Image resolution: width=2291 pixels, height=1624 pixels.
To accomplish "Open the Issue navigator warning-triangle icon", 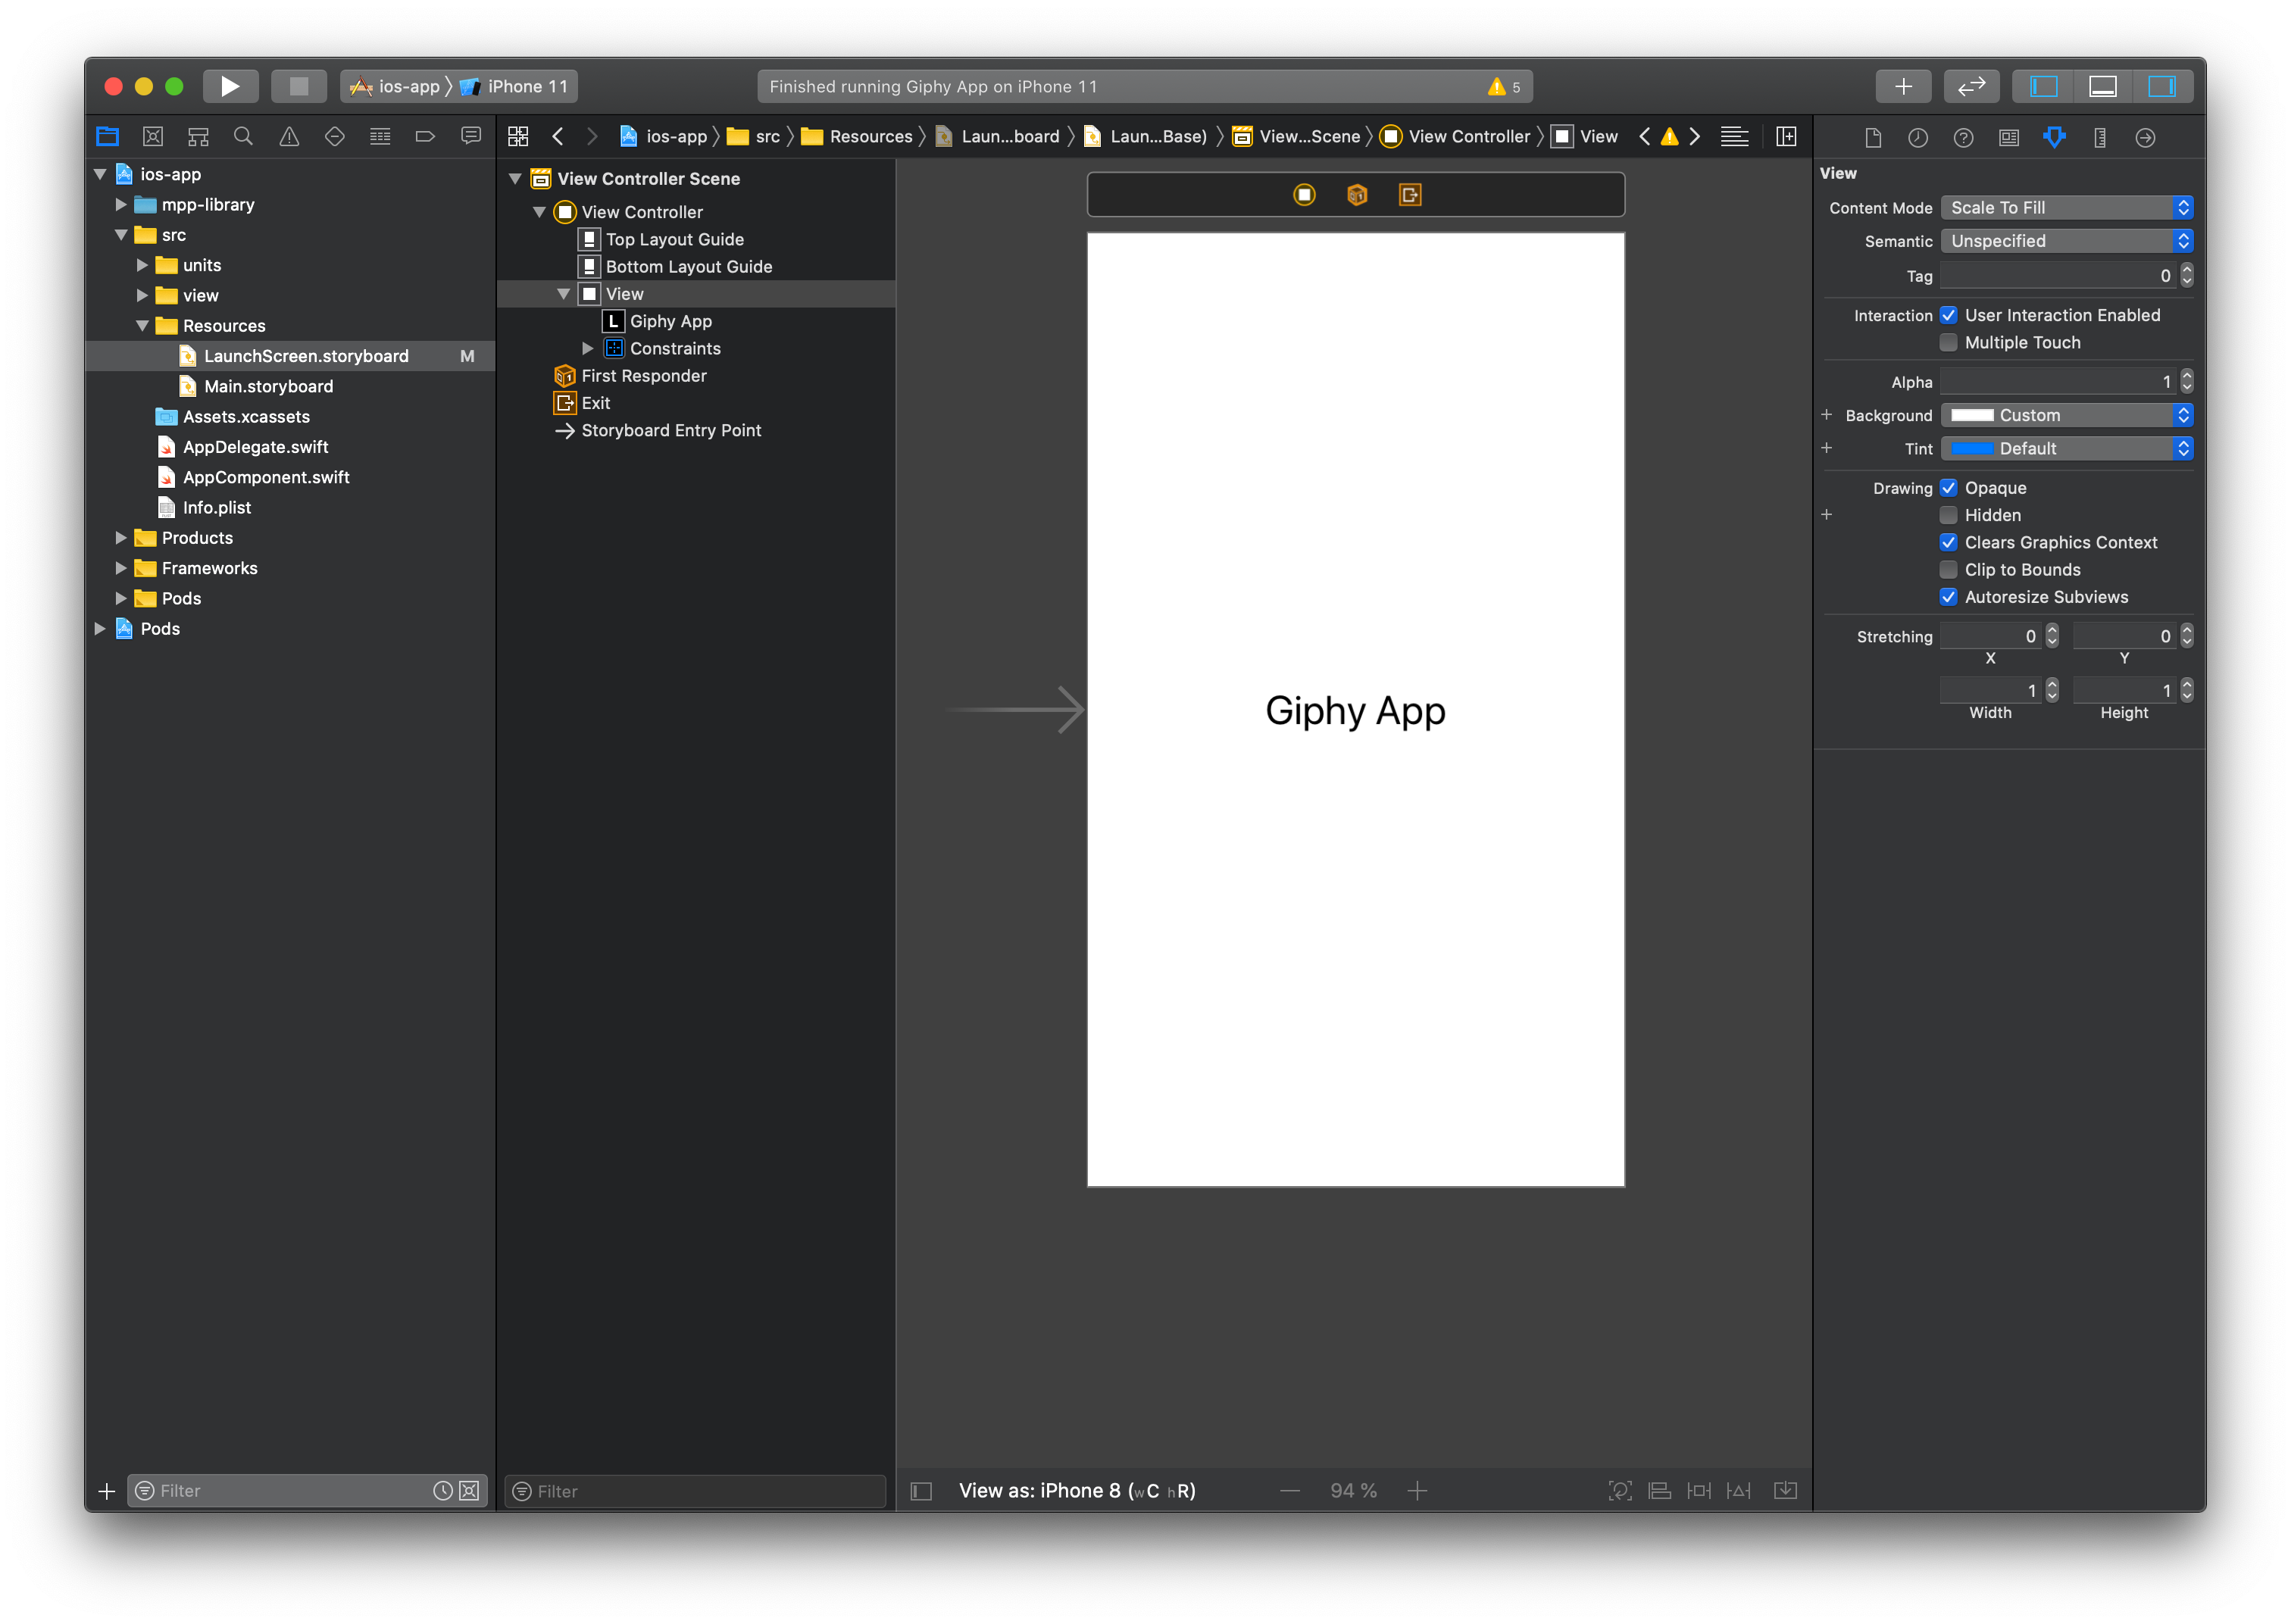I will pos(289,137).
